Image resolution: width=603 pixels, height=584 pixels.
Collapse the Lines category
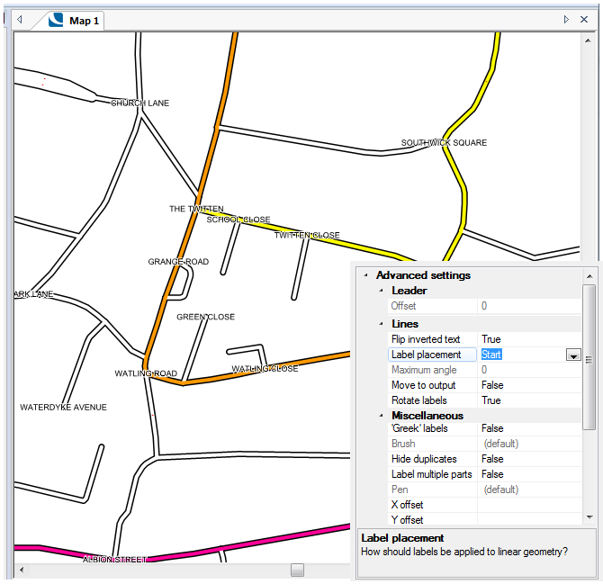[381, 324]
